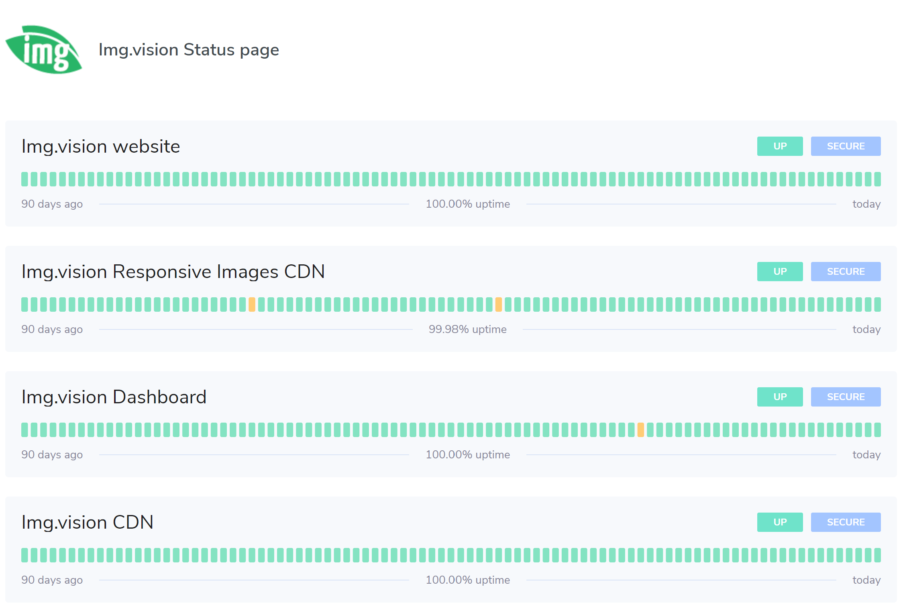Click the SECURE badge for Responsive Images CDN
905x609 pixels.
pos(846,272)
